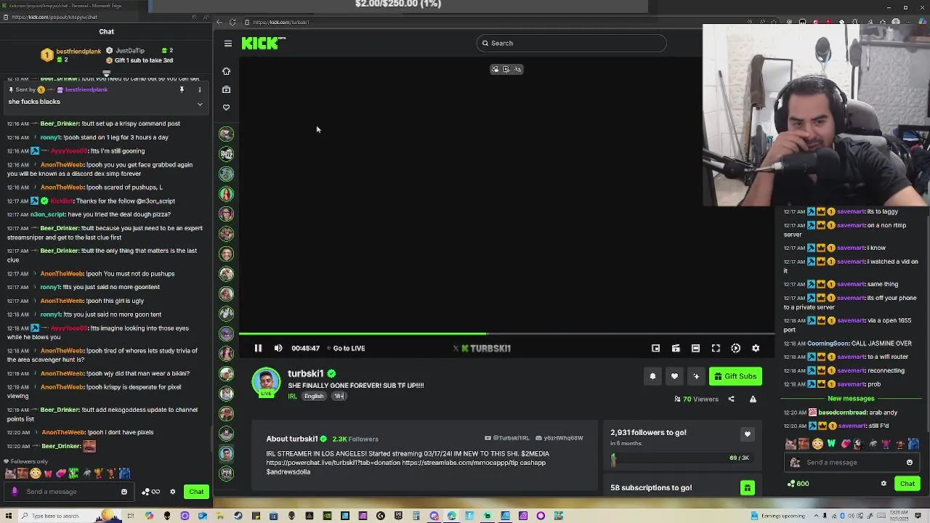Enter fullscreen in video player

(716, 348)
